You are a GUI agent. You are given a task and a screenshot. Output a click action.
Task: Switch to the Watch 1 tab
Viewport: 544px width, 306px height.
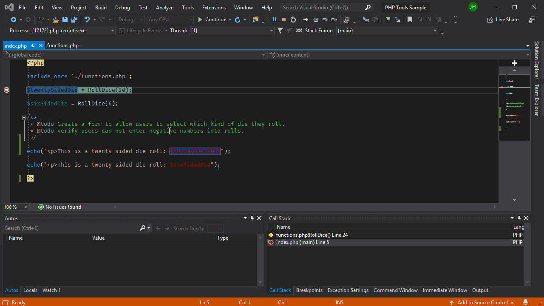(x=51, y=290)
